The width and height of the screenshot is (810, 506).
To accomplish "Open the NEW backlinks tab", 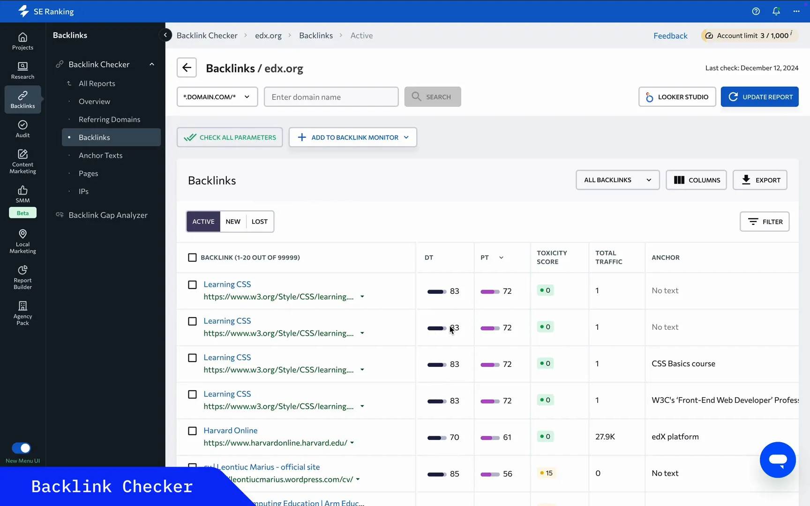I will [x=232, y=221].
